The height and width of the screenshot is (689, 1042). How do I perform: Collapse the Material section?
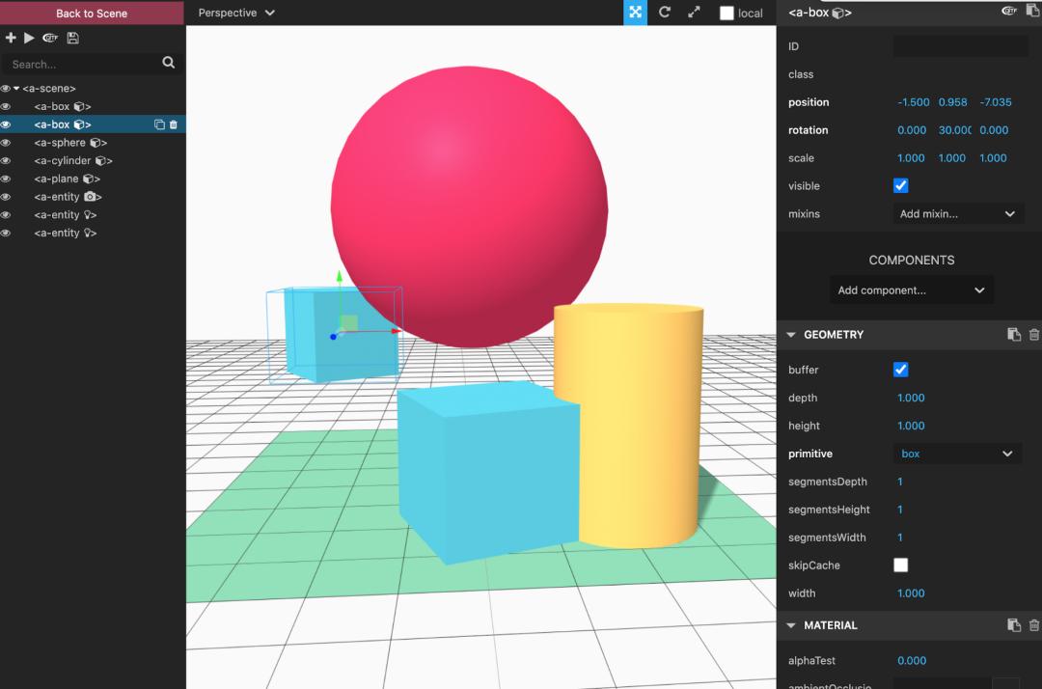[791, 625]
